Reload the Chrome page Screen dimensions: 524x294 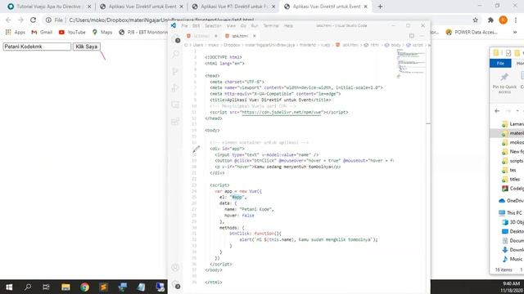pyautogui.click(x=33, y=20)
